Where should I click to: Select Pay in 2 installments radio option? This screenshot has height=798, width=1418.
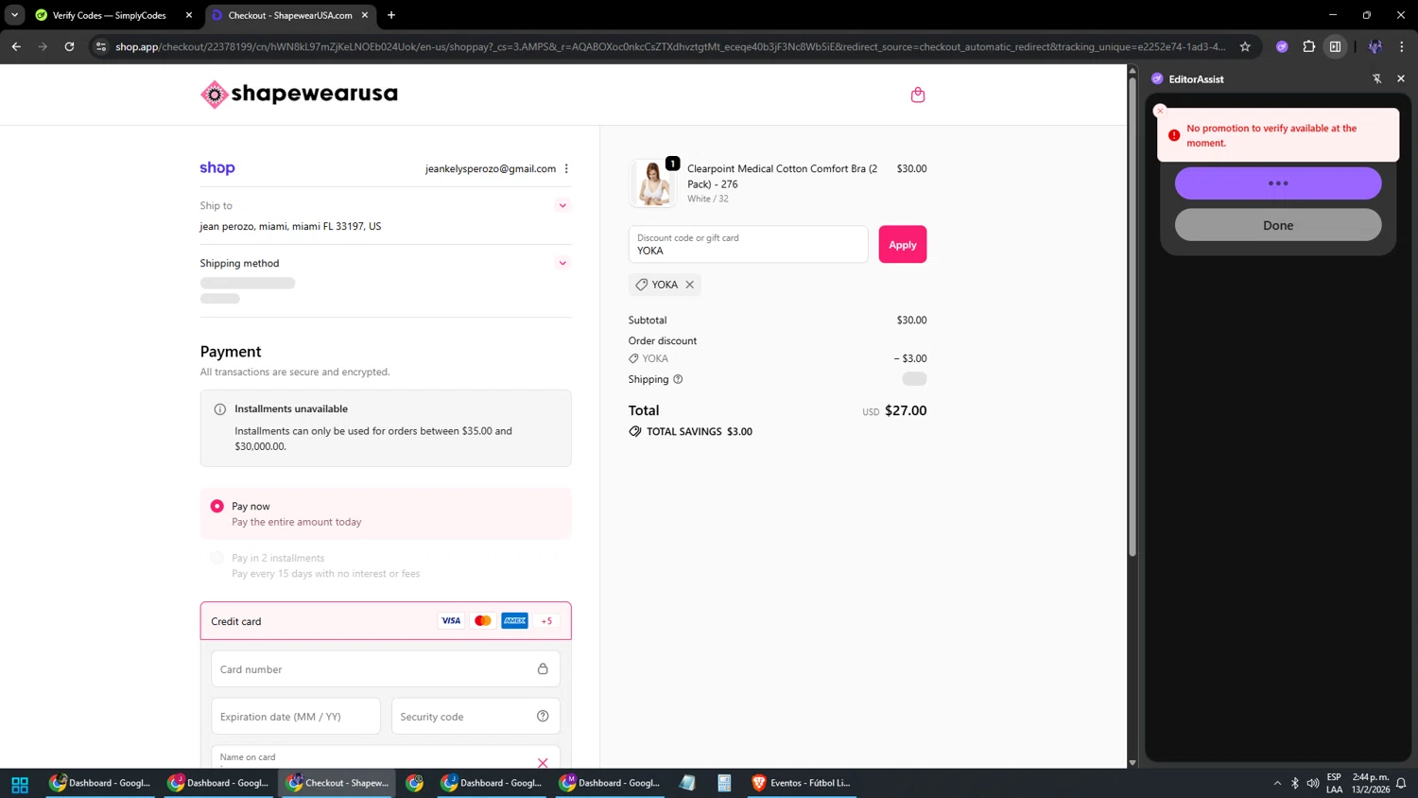coord(217,558)
